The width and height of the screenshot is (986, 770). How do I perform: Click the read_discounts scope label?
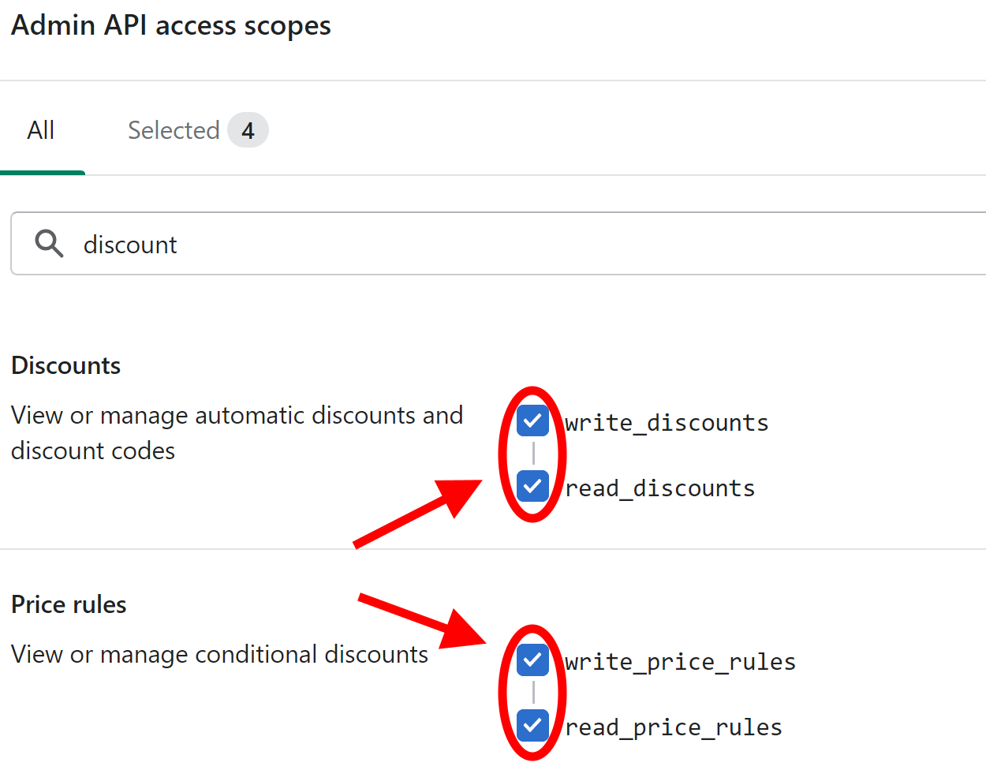[660, 488]
